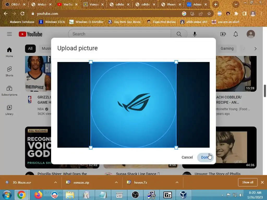Go to the YouTube logo homepage
267x200 pixels.
point(31,34)
